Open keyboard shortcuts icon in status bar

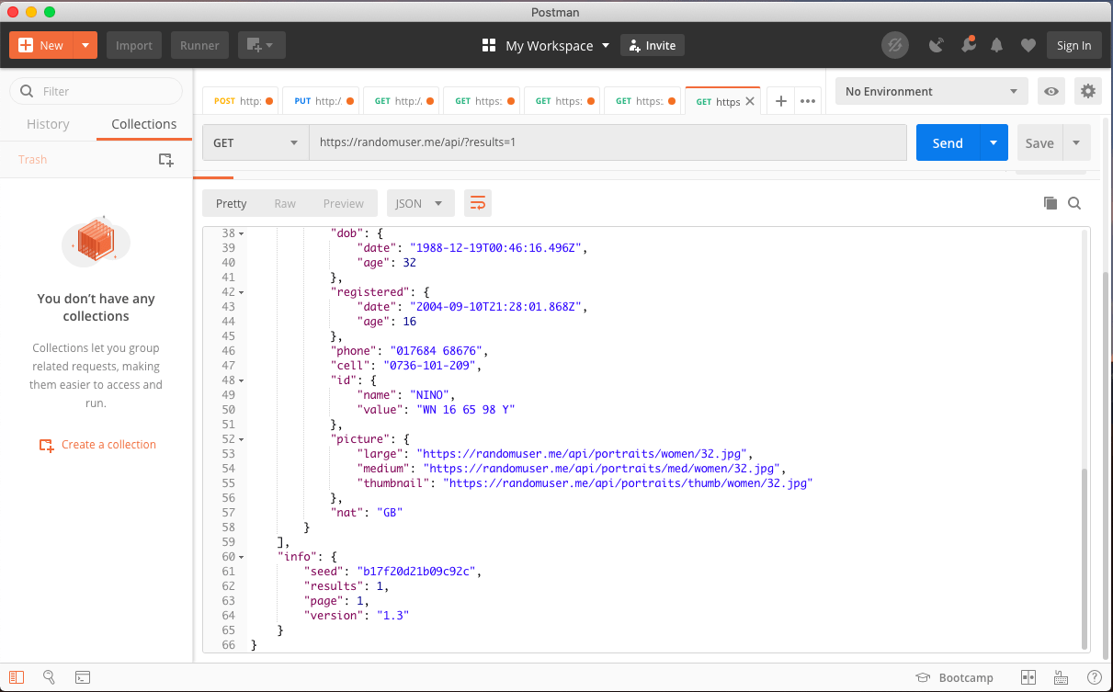click(1060, 677)
